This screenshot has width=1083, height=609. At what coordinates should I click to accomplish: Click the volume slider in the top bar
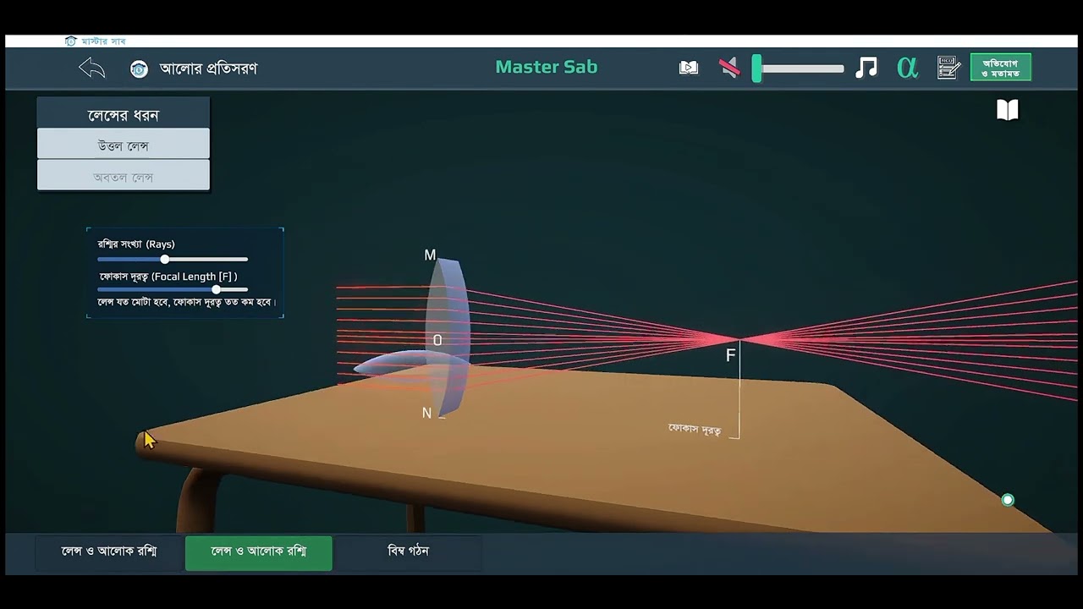(x=798, y=69)
